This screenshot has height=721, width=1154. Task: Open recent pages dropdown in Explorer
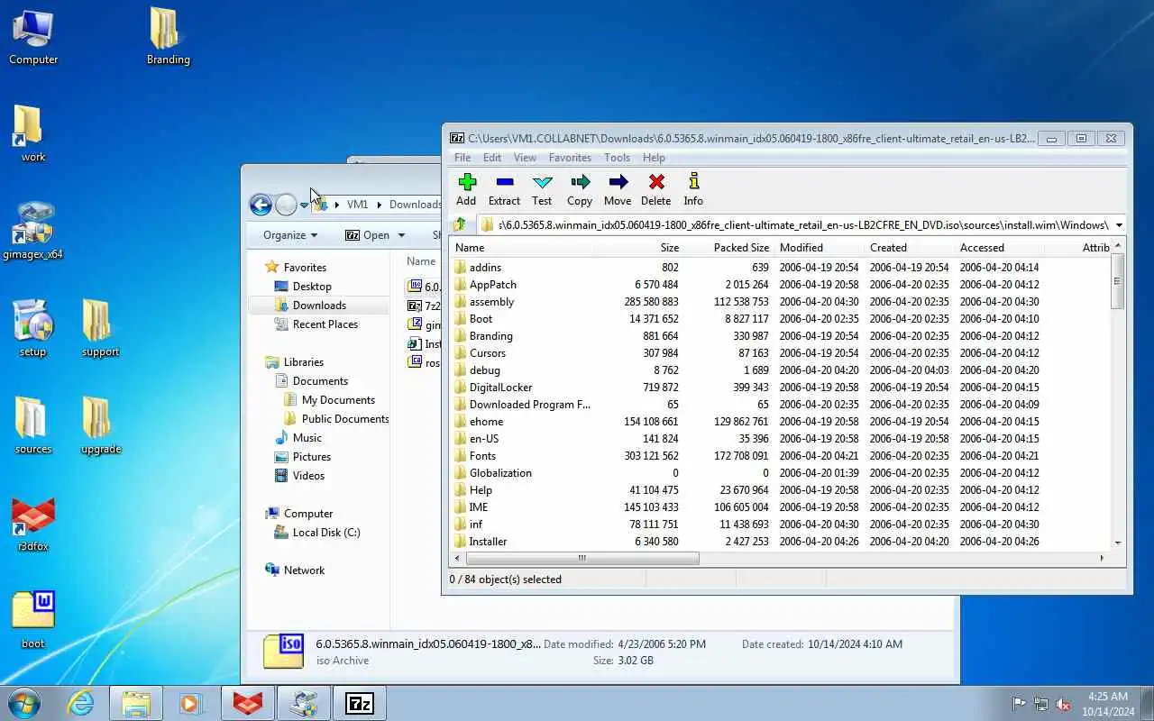[x=304, y=205]
